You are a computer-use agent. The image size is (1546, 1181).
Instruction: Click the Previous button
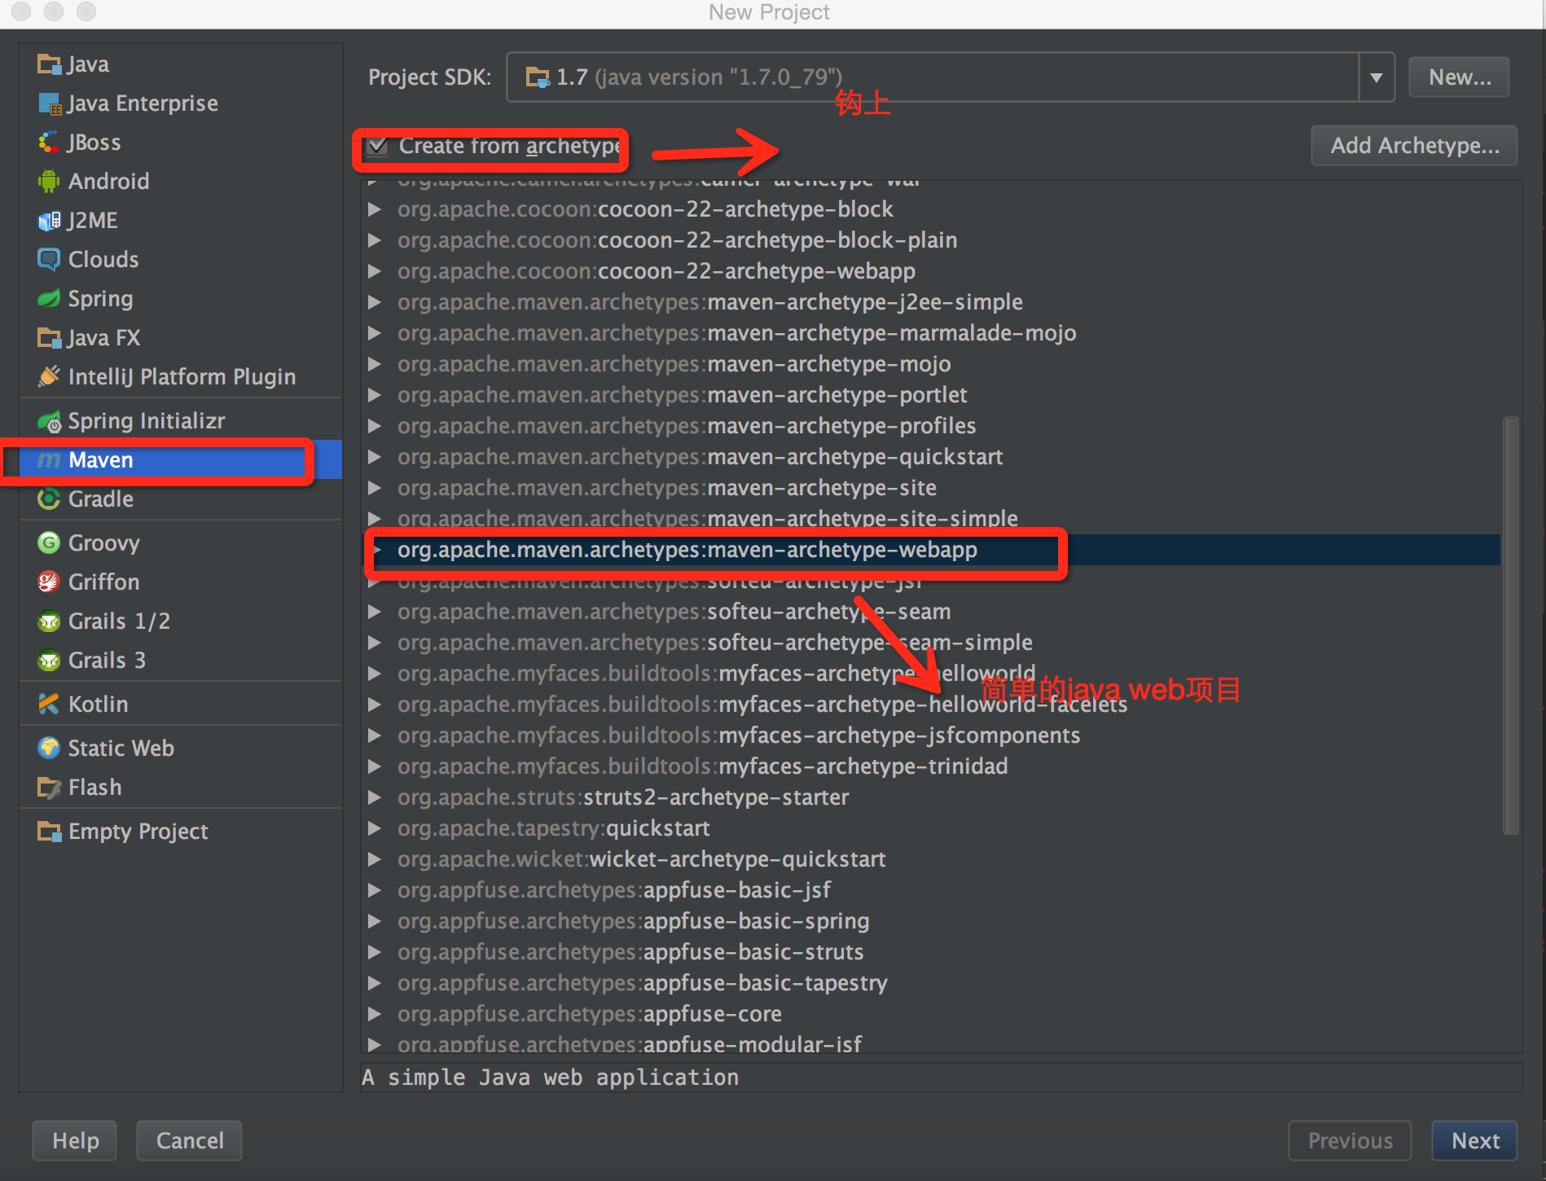point(1350,1140)
